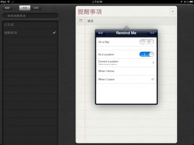Screen dimensions: 194x145
Task: Tap the checkmark beside When I Leave
Action: pyautogui.click(x=153, y=79)
